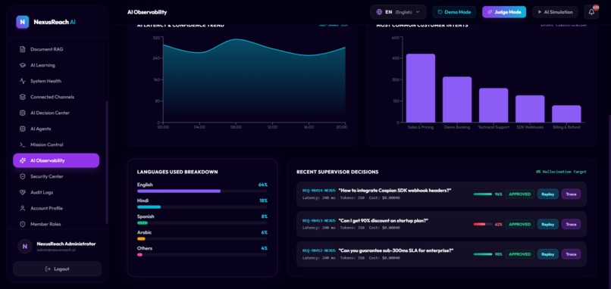Click request ID REQ-98413-NEXUS
Screen dimensions: 611x289
pos(318,221)
